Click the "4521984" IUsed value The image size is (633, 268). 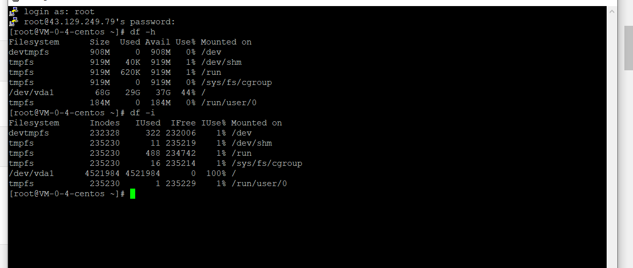pos(143,173)
